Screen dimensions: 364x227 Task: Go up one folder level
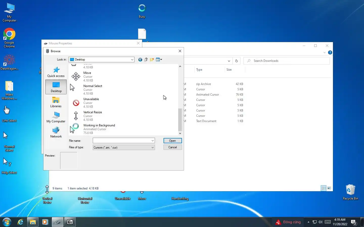(x=146, y=60)
